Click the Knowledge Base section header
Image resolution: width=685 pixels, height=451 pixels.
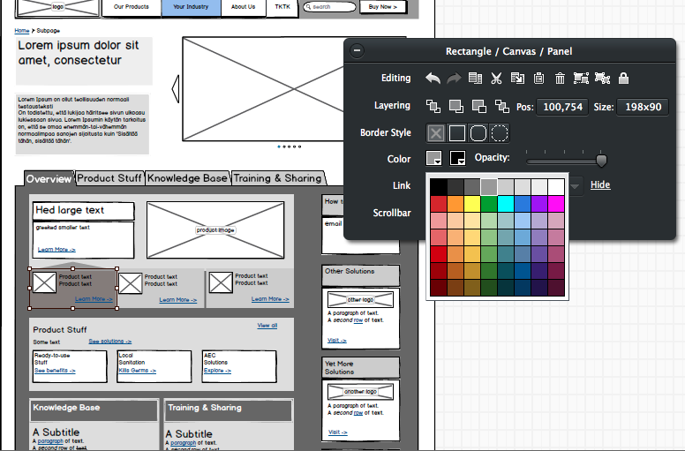pos(94,410)
